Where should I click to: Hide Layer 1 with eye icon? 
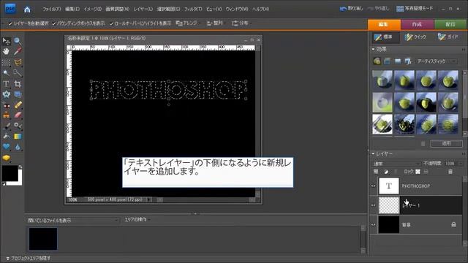(374, 205)
